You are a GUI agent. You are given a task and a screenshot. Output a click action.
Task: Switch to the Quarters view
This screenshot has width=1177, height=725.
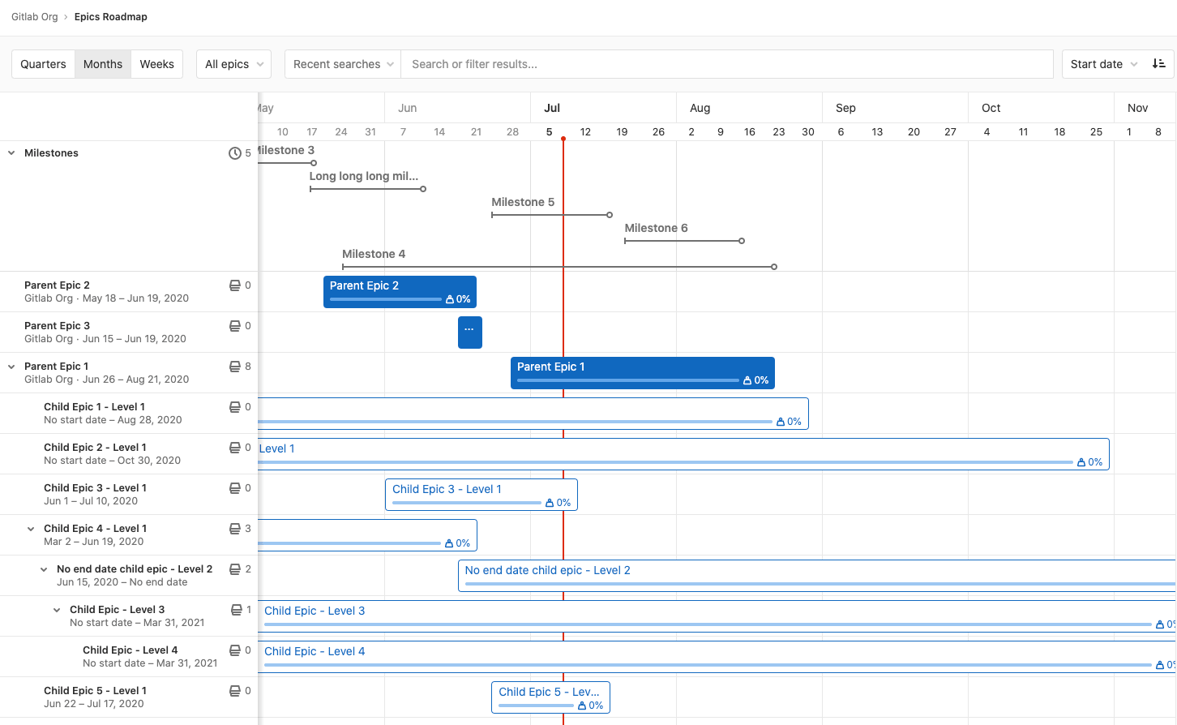42,63
